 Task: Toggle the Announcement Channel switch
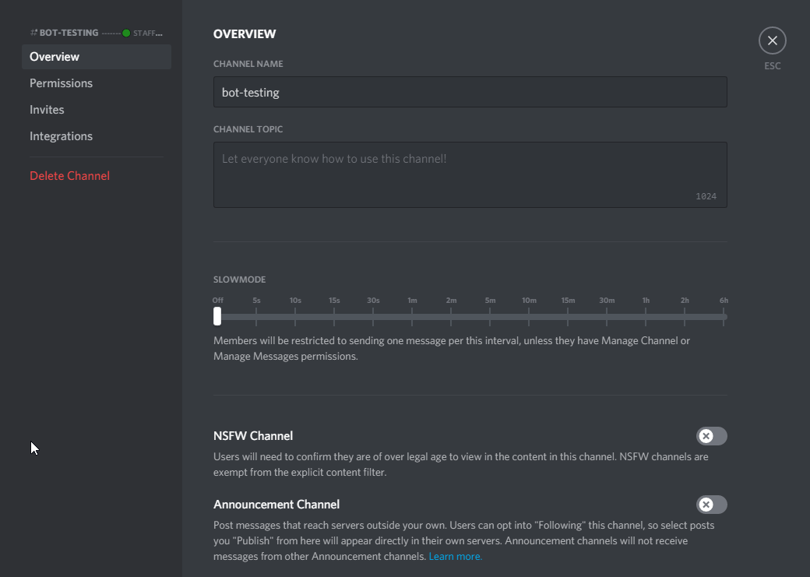pyautogui.click(x=711, y=505)
